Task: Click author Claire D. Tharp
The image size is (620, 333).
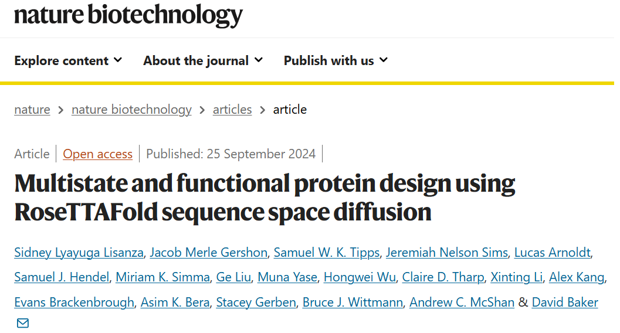Action: pyautogui.click(x=443, y=277)
